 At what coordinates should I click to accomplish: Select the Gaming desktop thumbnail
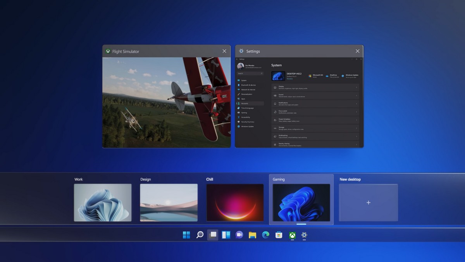[x=301, y=203]
